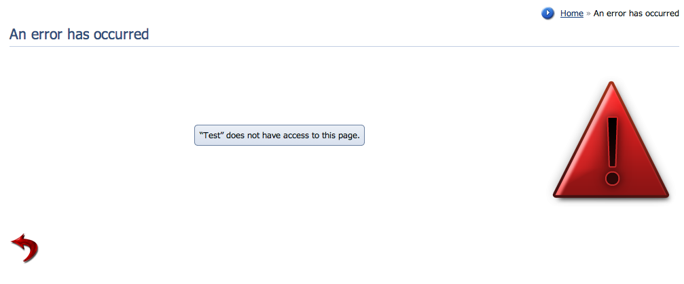
Task: Click the blue breadcrumb arrow icon
Action: click(x=548, y=14)
